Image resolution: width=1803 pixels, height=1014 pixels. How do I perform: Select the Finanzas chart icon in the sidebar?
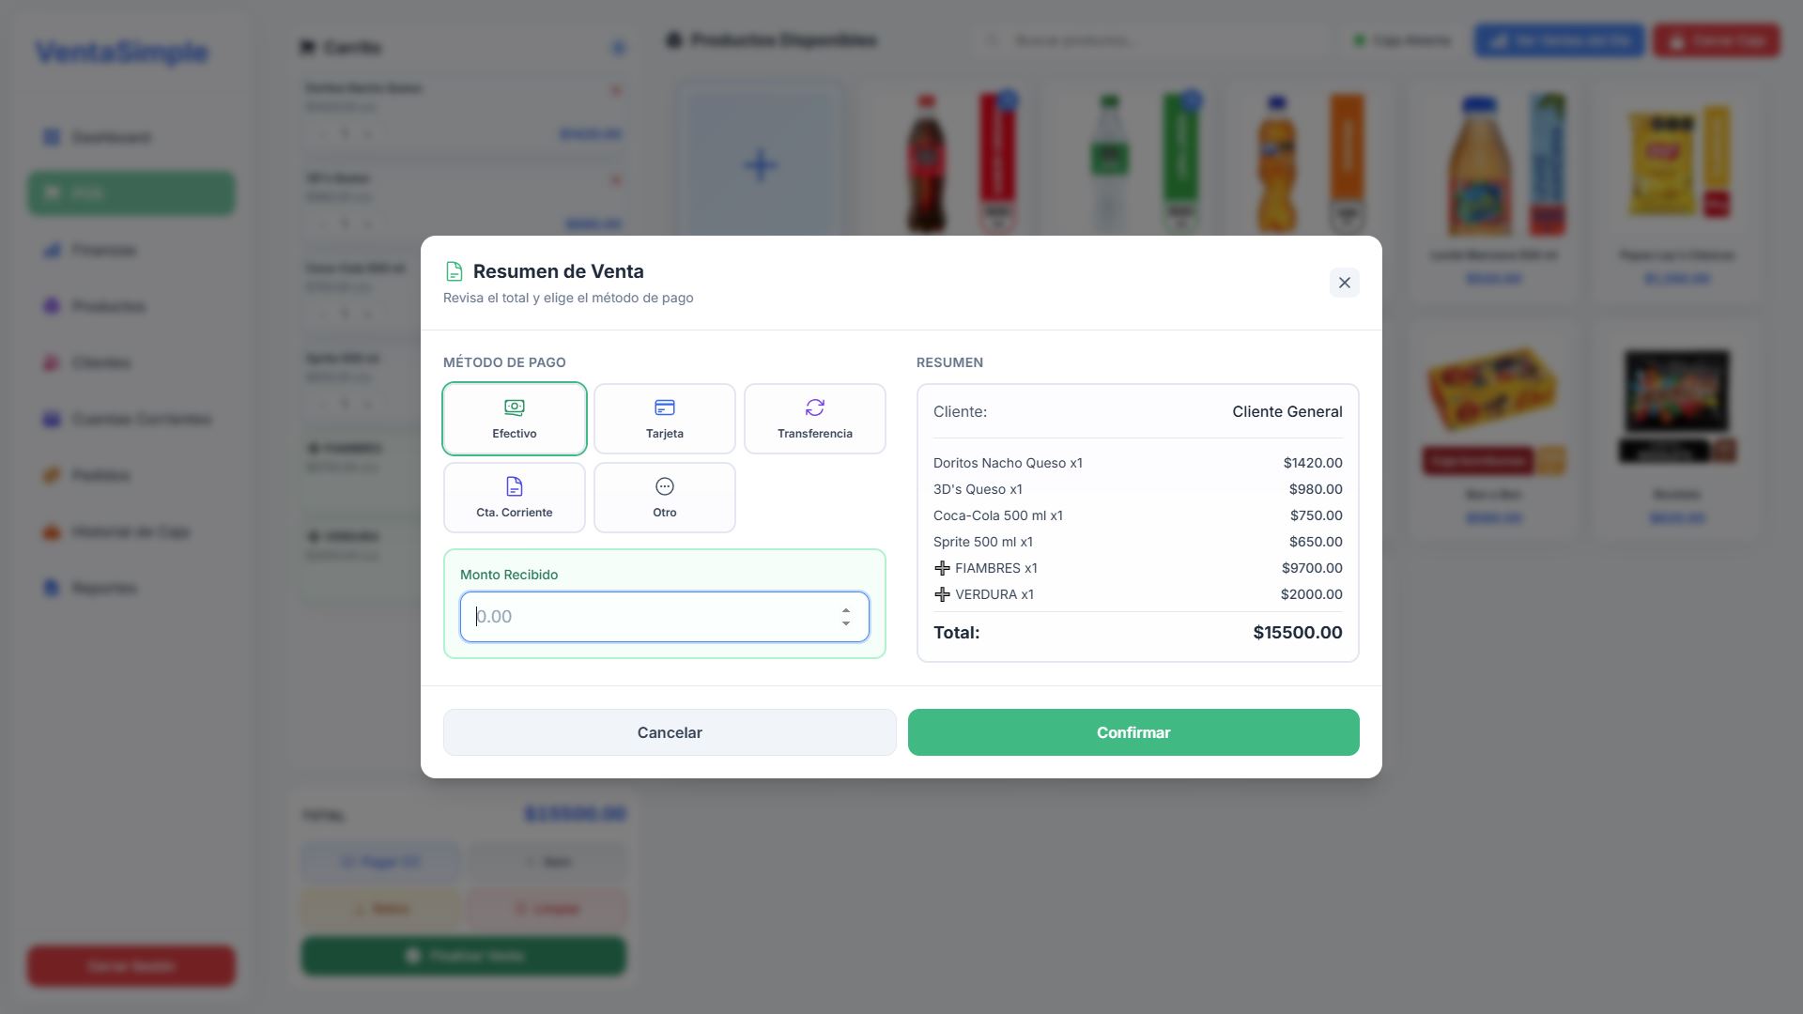(x=52, y=250)
